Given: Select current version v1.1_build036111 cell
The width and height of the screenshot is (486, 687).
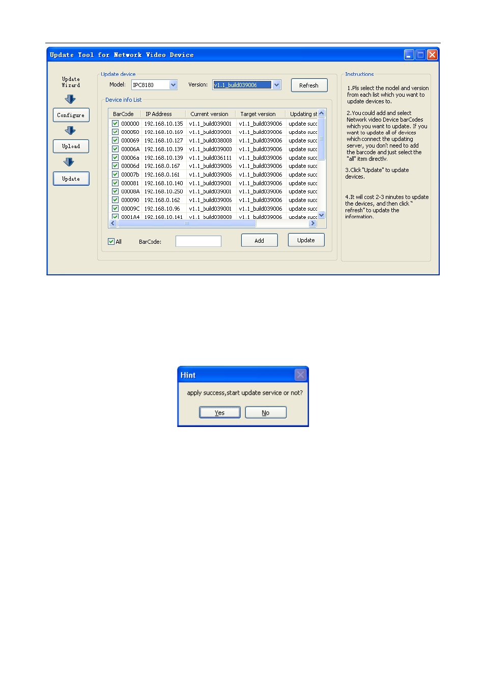Looking at the screenshot, I should pos(211,158).
